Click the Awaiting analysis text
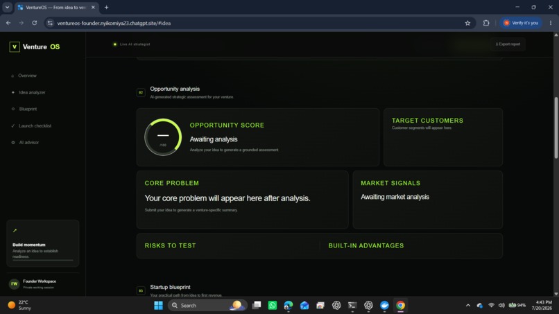The height and width of the screenshot is (314, 559). [x=214, y=139]
